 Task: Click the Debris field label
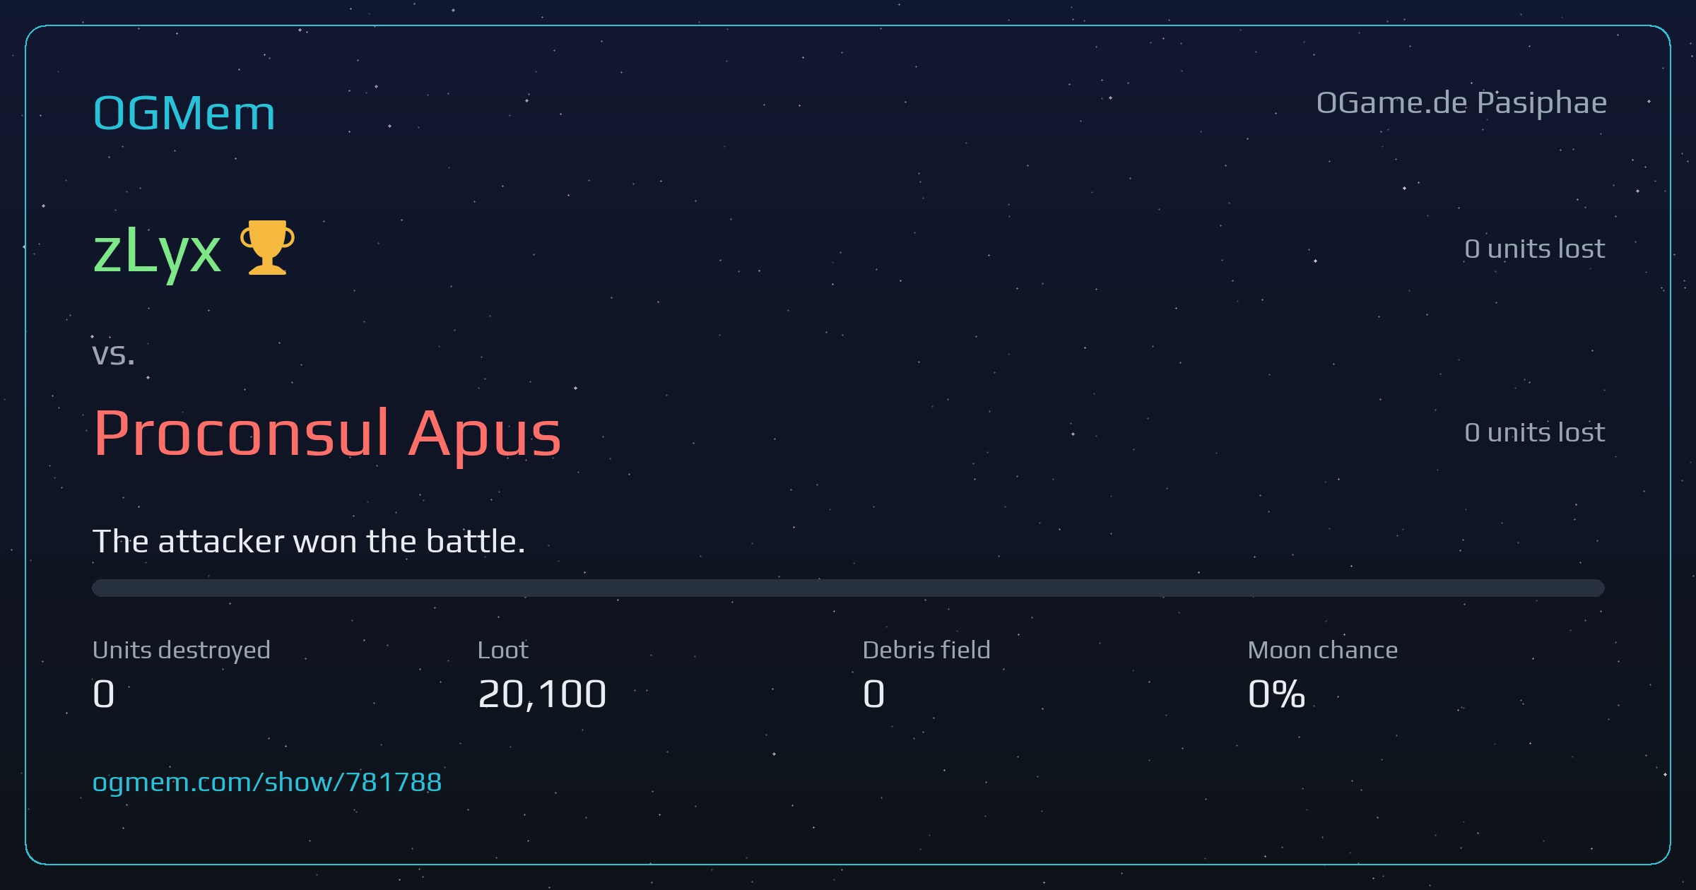tap(926, 650)
